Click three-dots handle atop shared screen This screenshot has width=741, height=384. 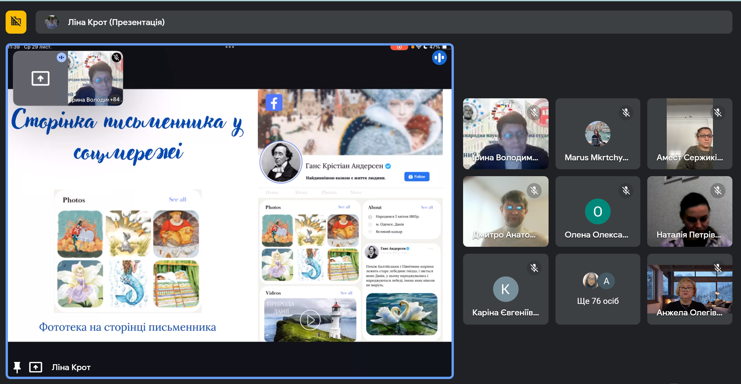click(x=230, y=47)
